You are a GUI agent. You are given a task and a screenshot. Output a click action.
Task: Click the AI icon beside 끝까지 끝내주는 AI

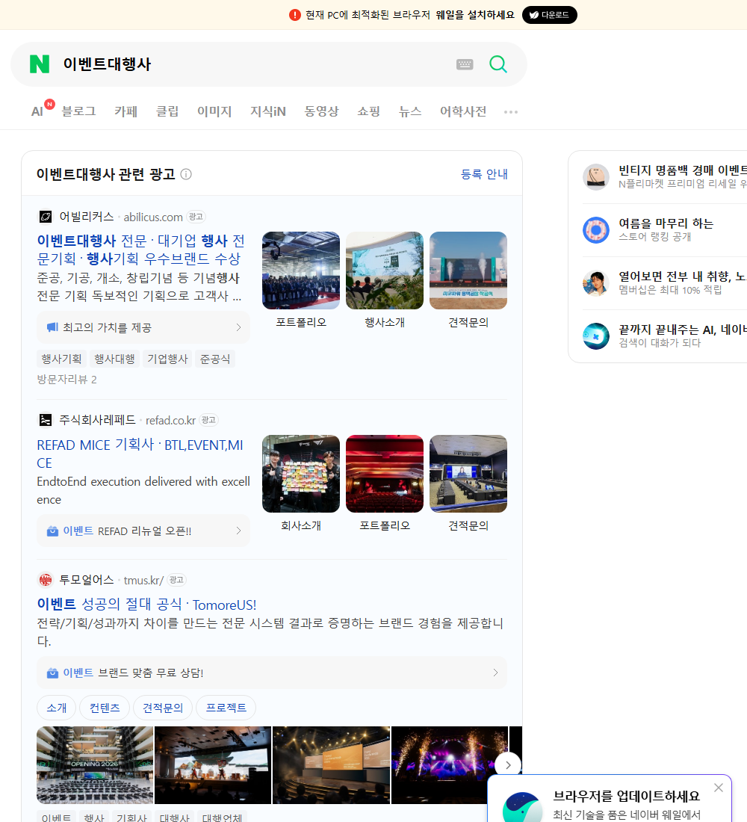(x=596, y=336)
